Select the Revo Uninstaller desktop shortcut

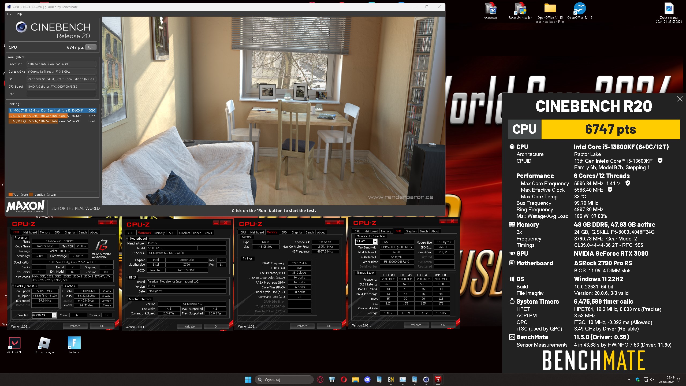520,11
